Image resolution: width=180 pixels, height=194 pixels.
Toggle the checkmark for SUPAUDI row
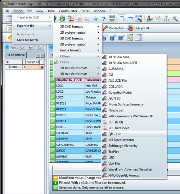pos(53,133)
